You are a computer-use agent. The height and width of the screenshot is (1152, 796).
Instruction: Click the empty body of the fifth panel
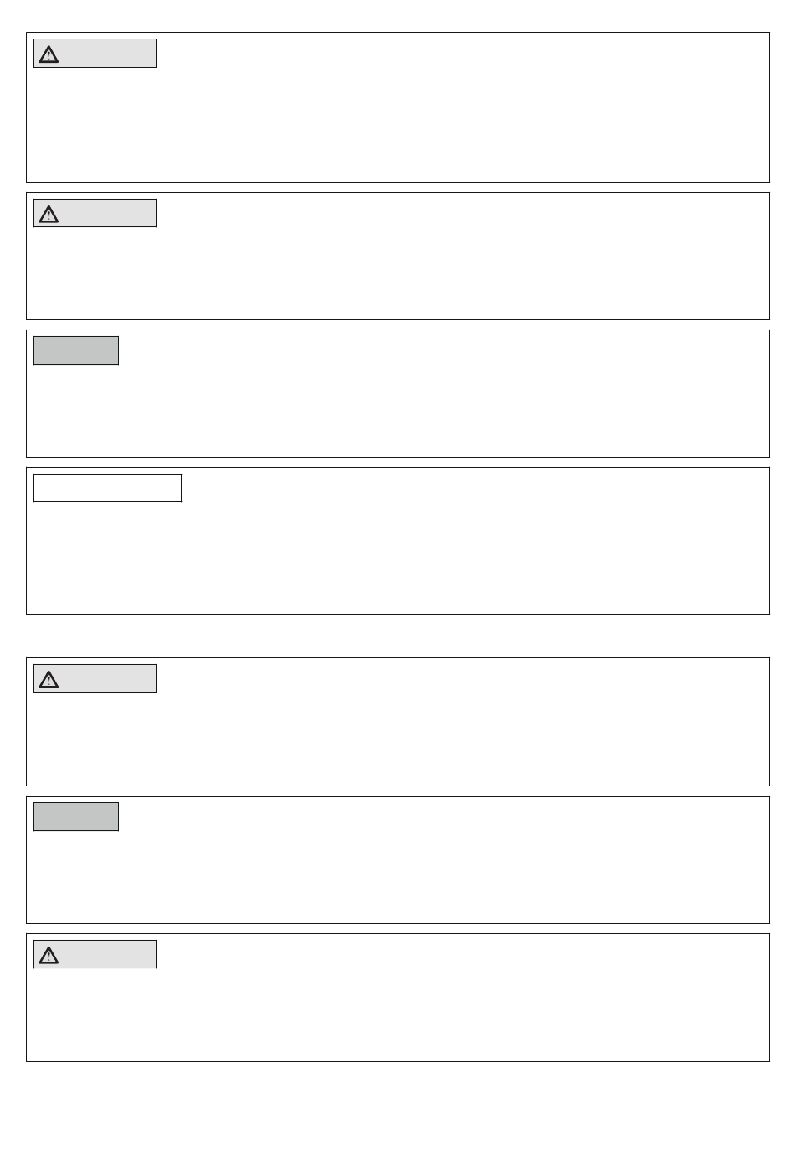pyautogui.click(x=398, y=738)
